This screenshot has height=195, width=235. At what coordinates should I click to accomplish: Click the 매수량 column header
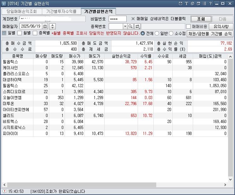pyautogui.click(x=41, y=56)
